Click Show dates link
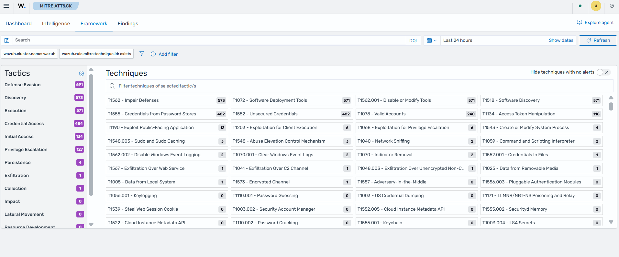This screenshot has width=619, height=257. click(561, 41)
